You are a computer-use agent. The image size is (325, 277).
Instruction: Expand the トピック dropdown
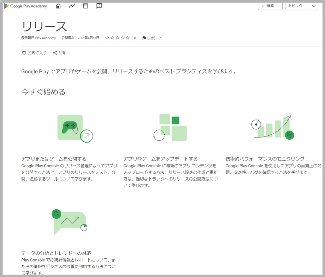pos(301,6)
